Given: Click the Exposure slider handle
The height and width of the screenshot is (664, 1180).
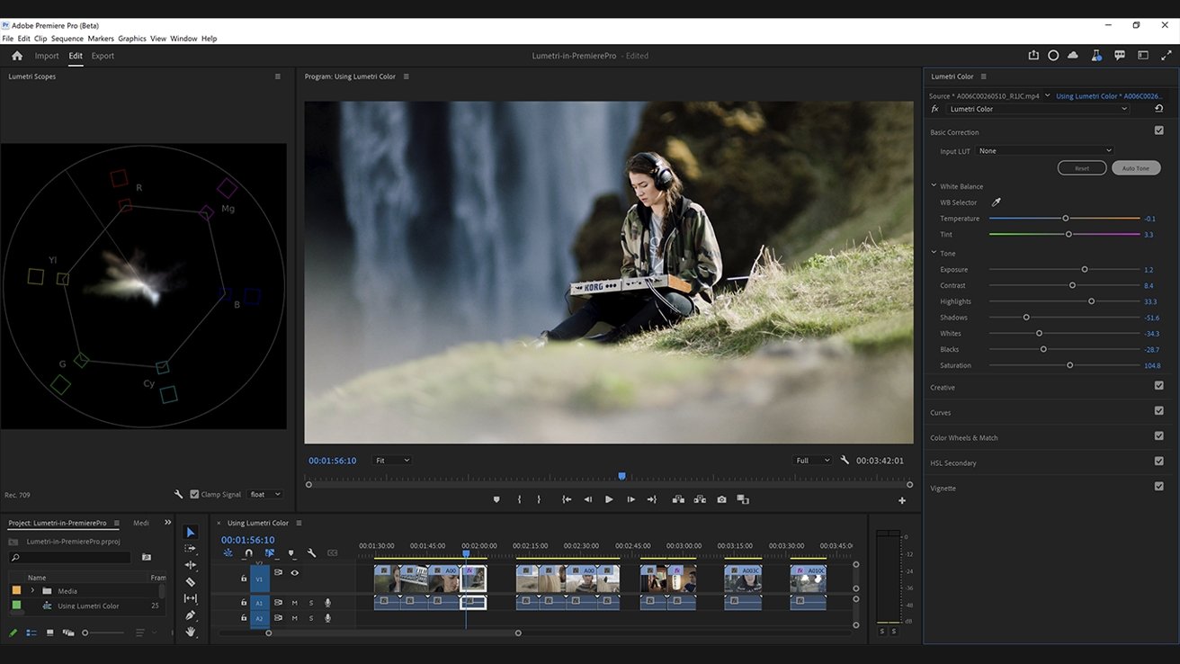Looking at the screenshot, I should 1085,270.
